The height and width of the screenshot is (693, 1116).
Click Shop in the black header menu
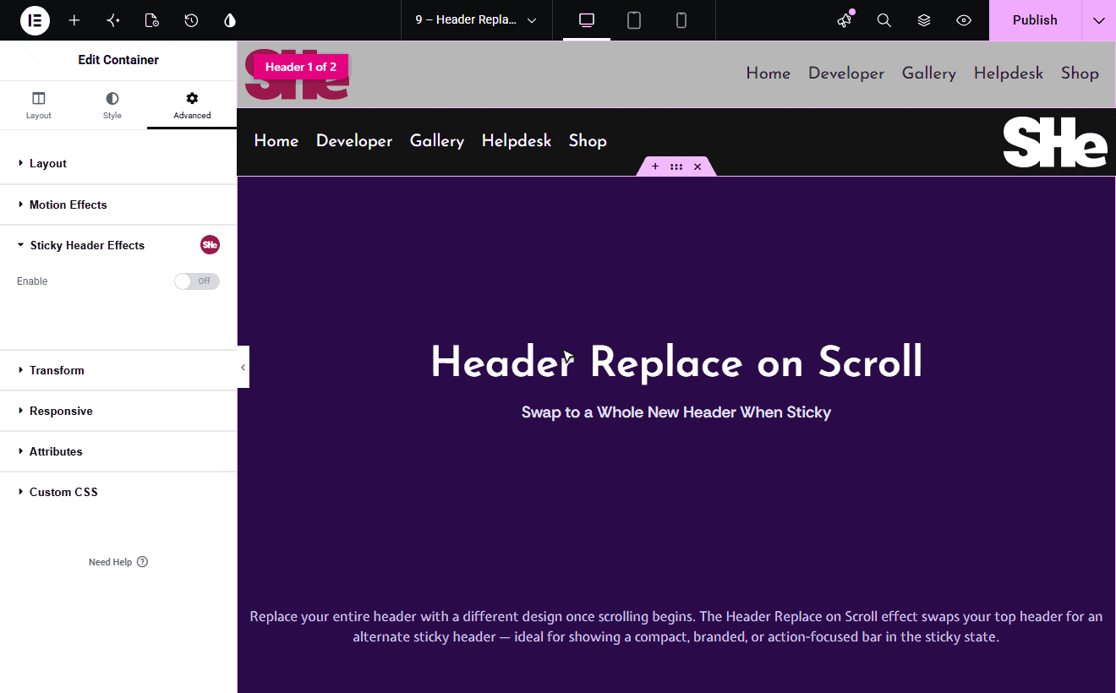point(588,141)
